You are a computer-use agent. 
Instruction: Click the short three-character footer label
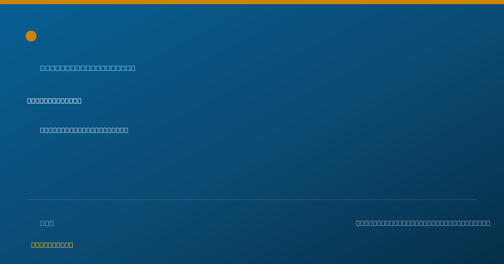[x=47, y=223]
